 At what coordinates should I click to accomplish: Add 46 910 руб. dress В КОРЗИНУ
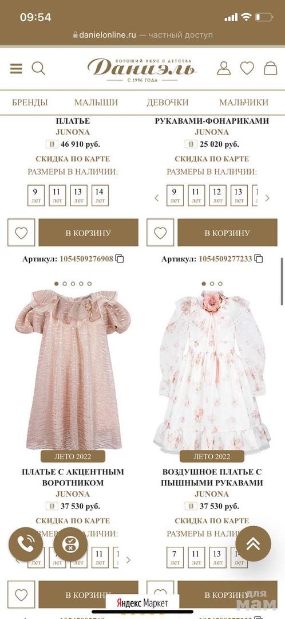pos(88,233)
